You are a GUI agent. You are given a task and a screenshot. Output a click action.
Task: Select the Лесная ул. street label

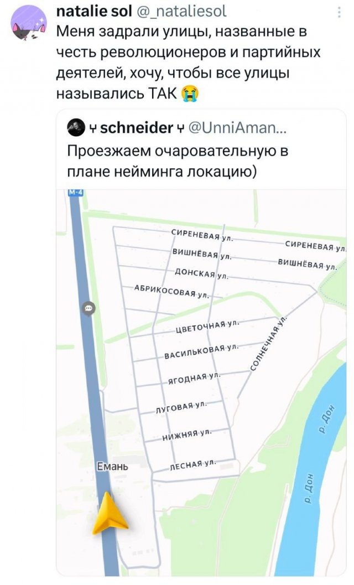click(191, 465)
